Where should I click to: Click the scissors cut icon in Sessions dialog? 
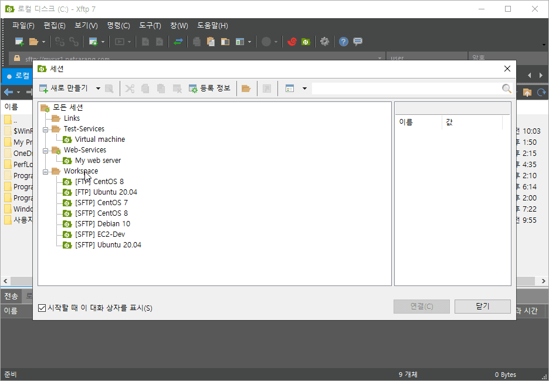pyautogui.click(x=130, y=89)
